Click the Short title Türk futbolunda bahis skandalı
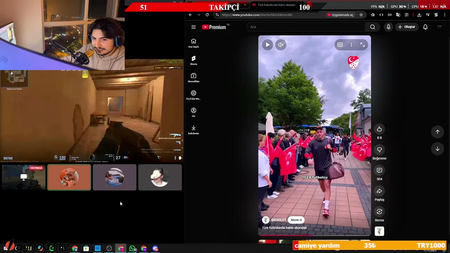 coord(284,228)
